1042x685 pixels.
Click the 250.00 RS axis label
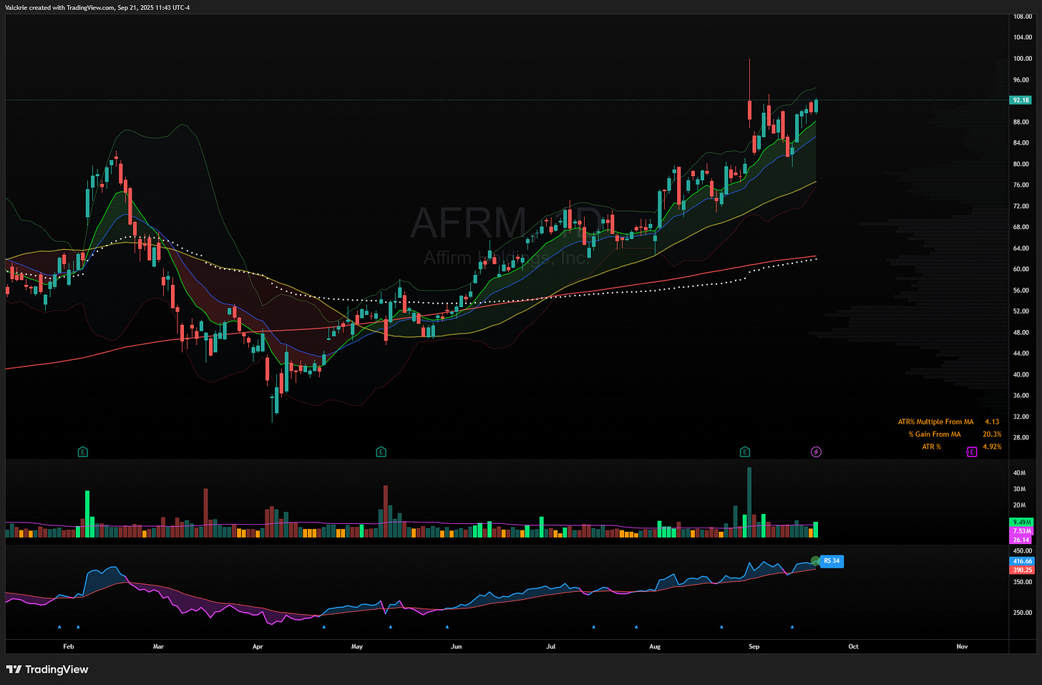[1023, 613]
